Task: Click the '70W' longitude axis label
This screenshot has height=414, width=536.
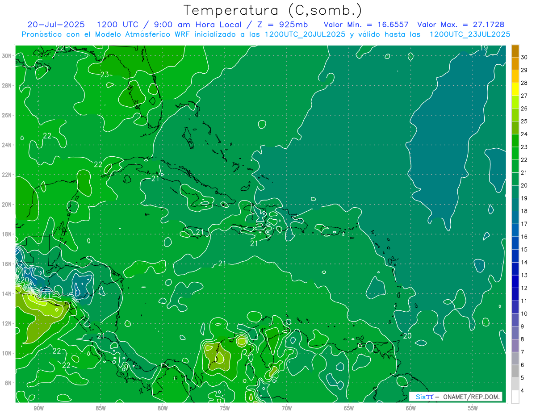Action: 287,408
